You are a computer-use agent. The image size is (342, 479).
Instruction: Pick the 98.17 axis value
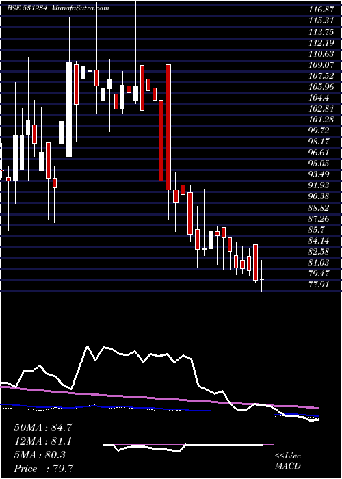tap(319, 142)
